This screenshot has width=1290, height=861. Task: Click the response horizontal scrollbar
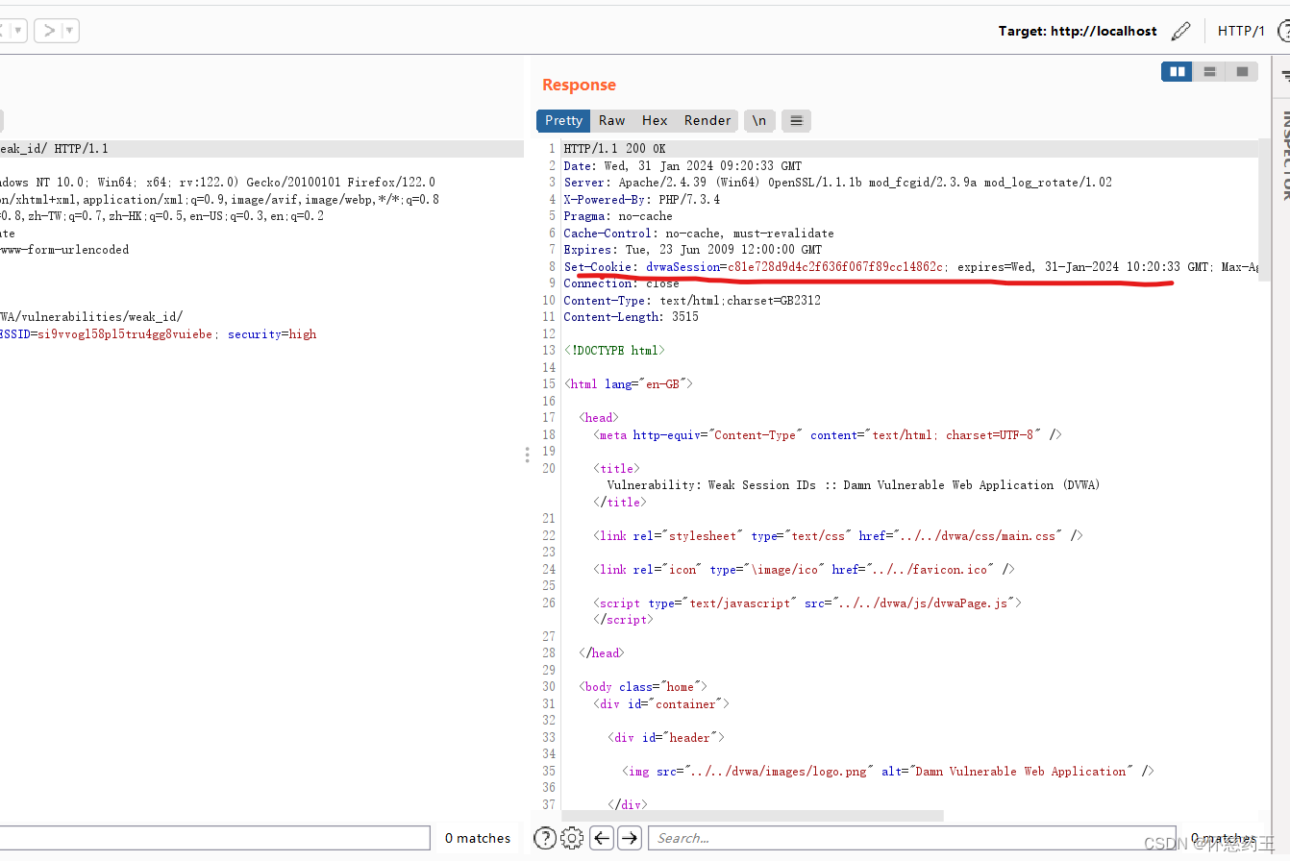pos(752,816)
